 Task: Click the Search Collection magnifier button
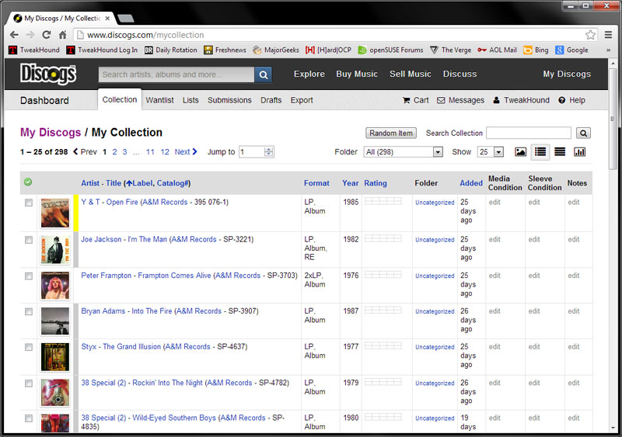pos(583,134)
